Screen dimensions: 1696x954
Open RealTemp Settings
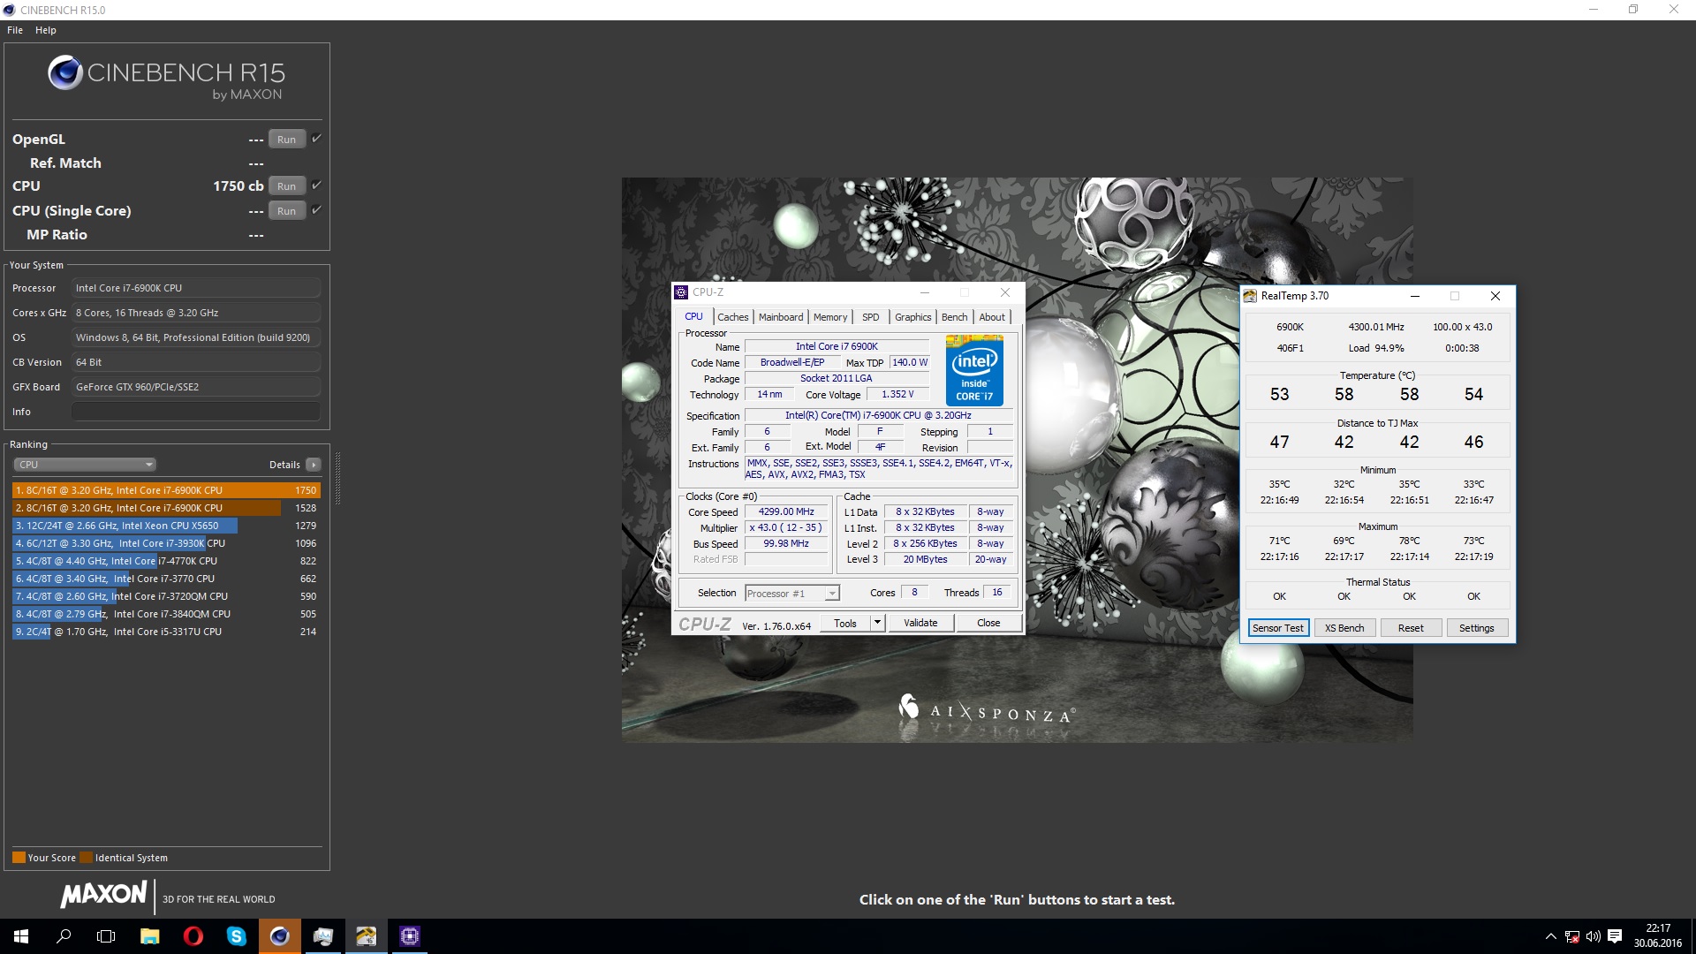coord(1476,628)
